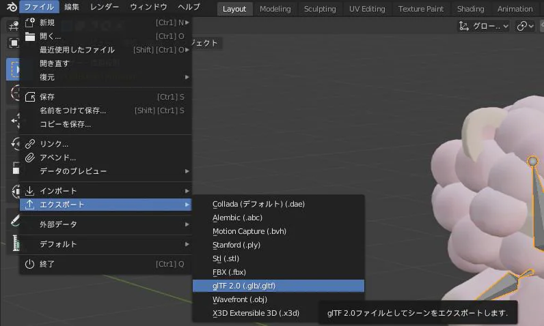Export as X3D Extensible 3D (.x3d)
544x326 pixels.
tap(279, 313)
